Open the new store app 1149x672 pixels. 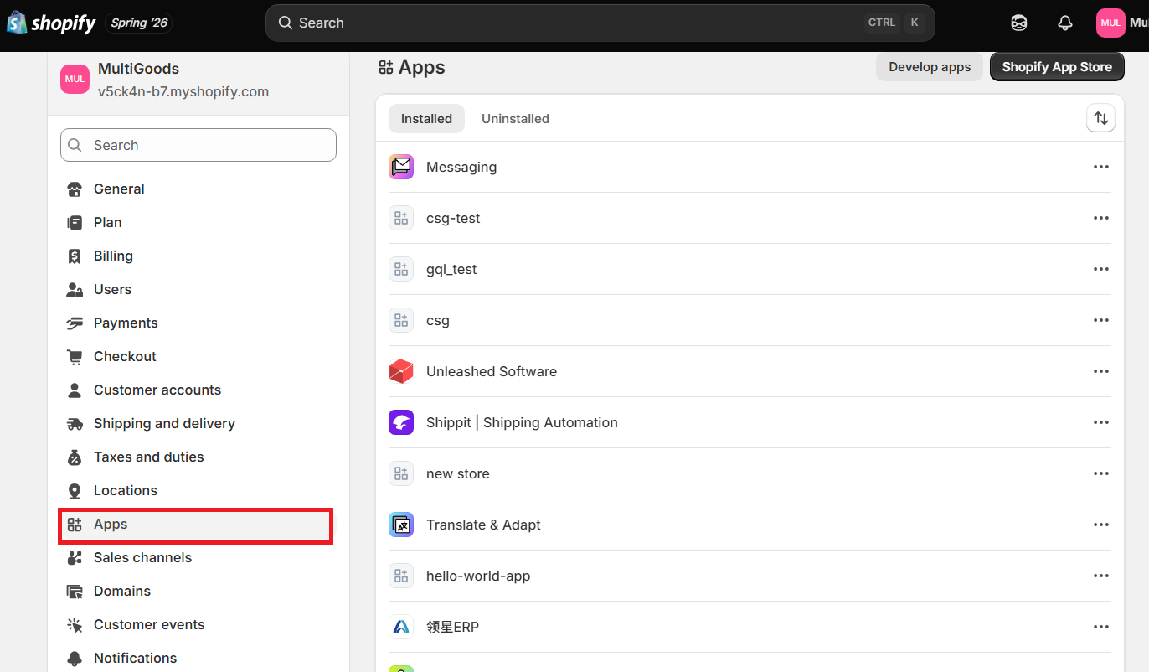tap(458, 473)
